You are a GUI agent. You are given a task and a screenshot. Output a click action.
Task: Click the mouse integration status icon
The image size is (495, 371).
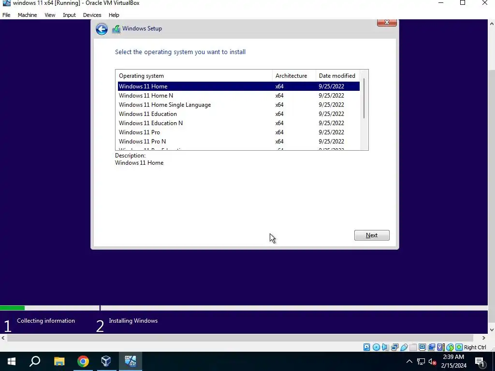click(450, 347)
